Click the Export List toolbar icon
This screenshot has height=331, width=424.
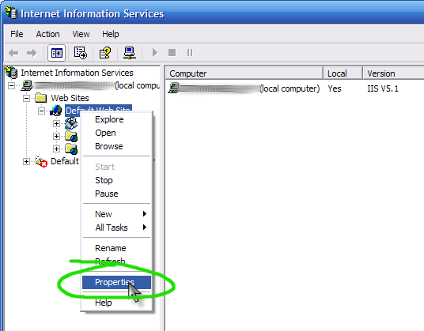(x=81, y=53)
